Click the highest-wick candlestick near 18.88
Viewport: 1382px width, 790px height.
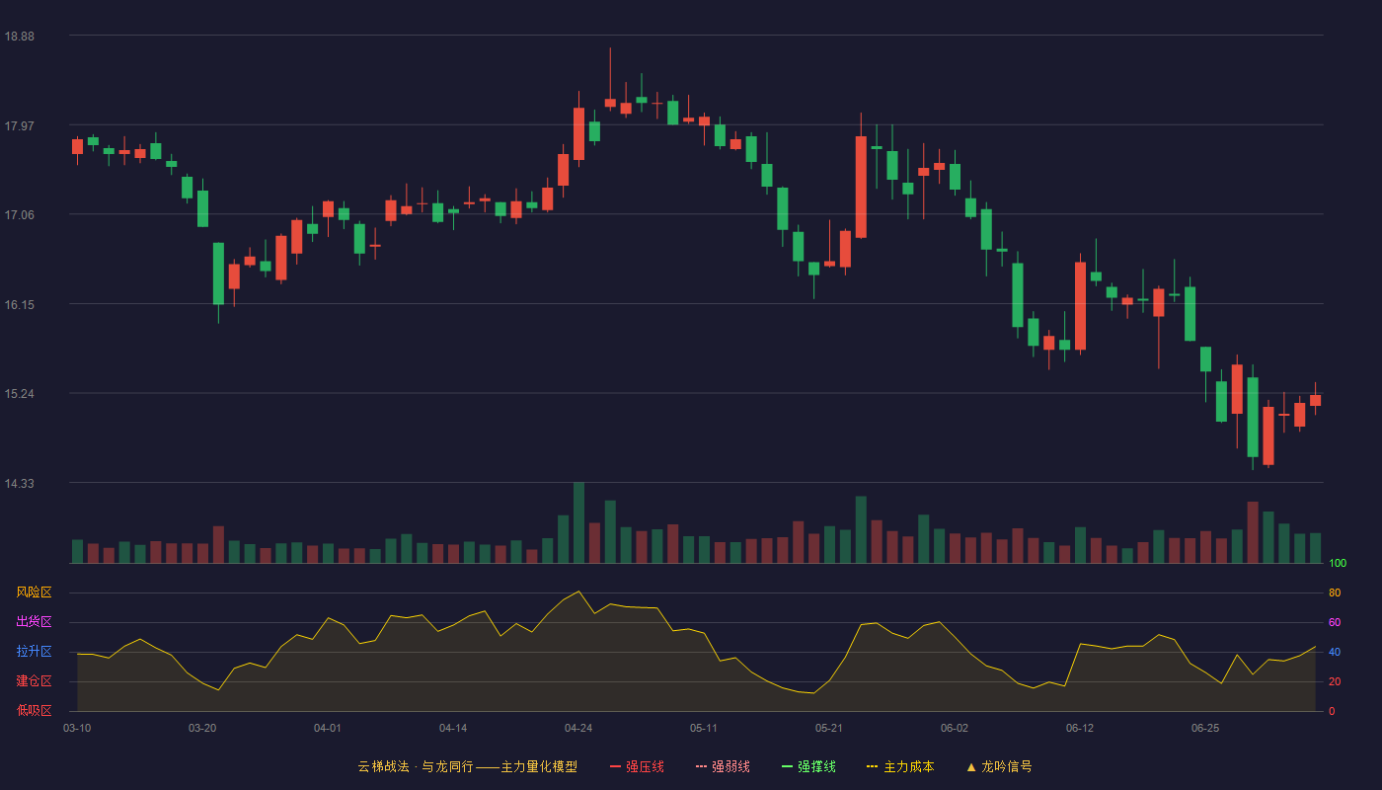(x=610, y=103)
